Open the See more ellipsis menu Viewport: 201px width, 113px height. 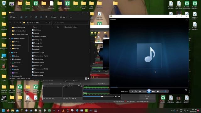[71, 17]
